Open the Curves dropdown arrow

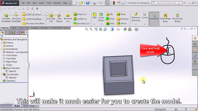(145, 24)
